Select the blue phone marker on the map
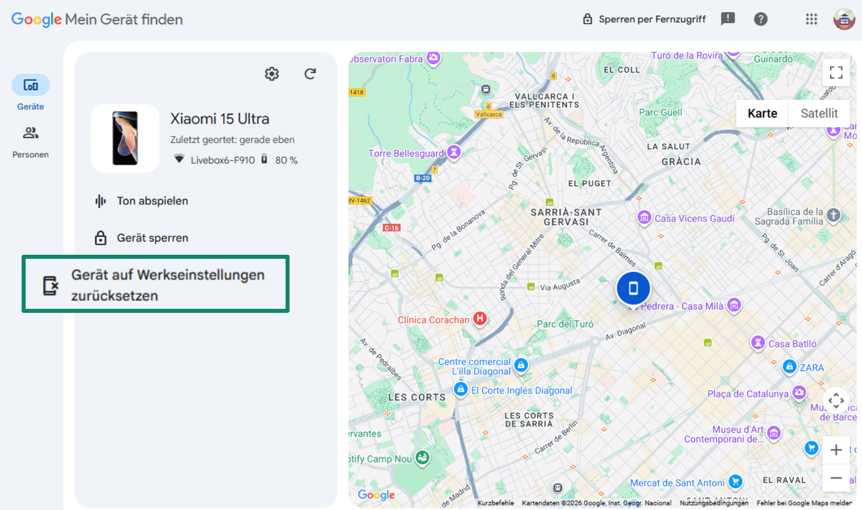 633,287
